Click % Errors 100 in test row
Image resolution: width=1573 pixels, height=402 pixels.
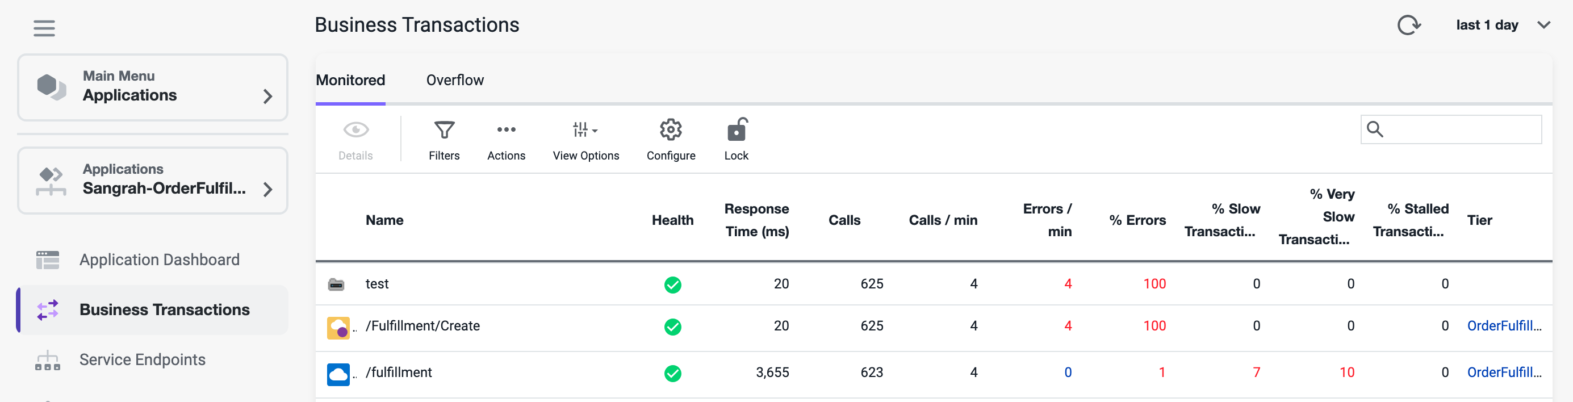[1154, 283]
